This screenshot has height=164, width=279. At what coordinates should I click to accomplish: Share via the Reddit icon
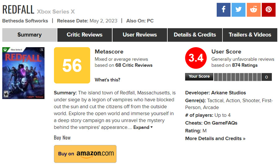coord(254,10)
